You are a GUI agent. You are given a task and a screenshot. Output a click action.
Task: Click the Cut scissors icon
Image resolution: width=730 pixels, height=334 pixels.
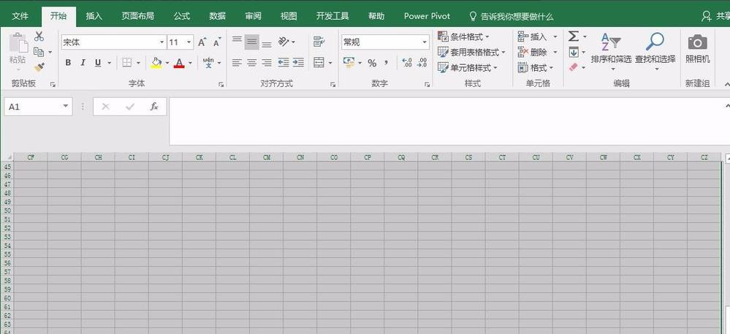39,37
